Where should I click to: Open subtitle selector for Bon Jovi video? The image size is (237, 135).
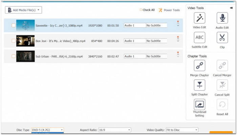click(x=156, y=41)
